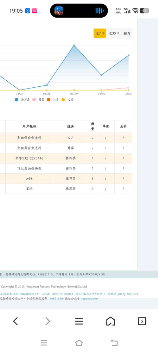Switch to the 近30日 range tab

114,33
